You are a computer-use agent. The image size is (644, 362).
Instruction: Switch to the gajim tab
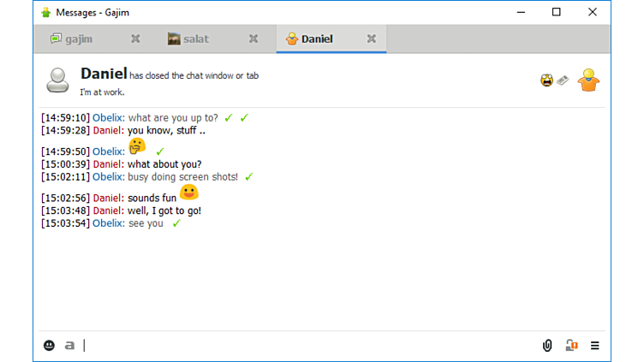tap(78, 39)
